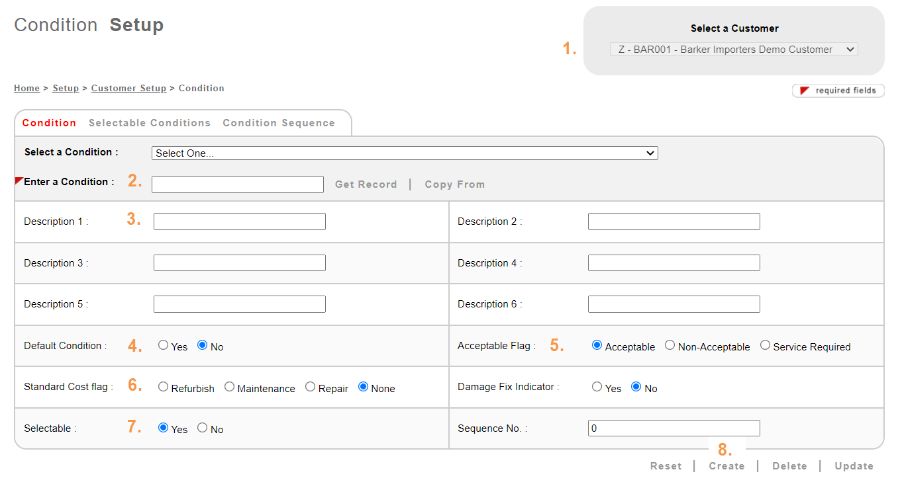Click the Enter a Condition text field
The height and width of the screenshot is (482, 900).
[237, 184]
